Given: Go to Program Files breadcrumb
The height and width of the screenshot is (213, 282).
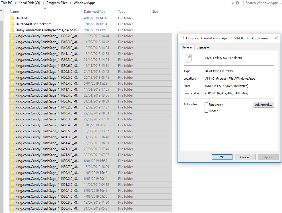Looking at the screenshot, I should click(x=57, y=3).
